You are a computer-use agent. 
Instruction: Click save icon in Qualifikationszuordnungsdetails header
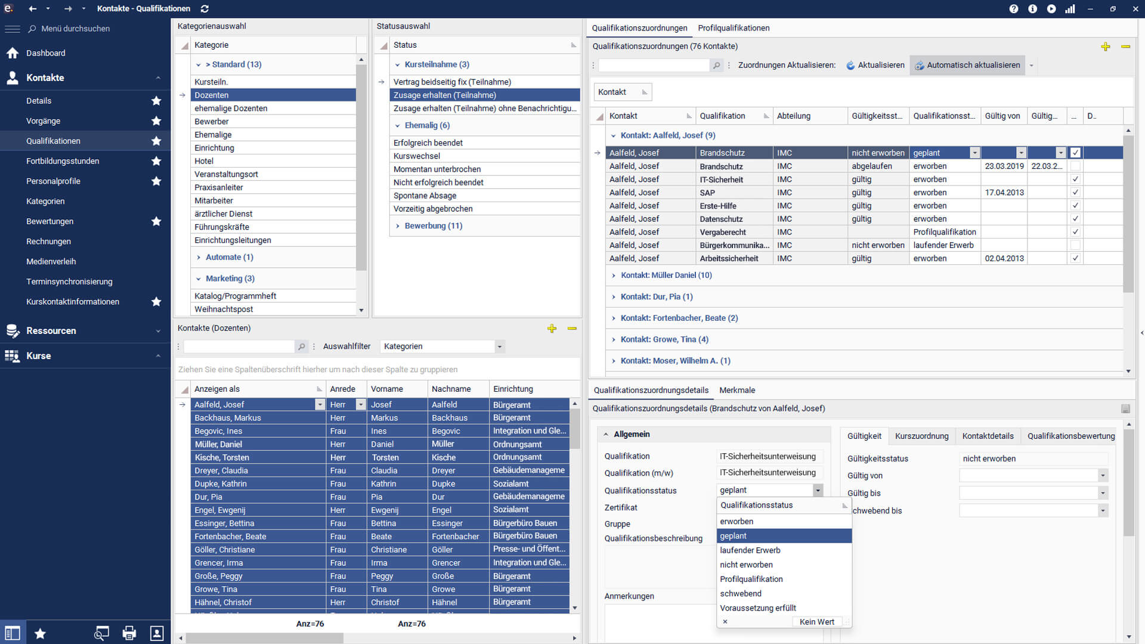pyautogui.click(x=1125, y=409)
